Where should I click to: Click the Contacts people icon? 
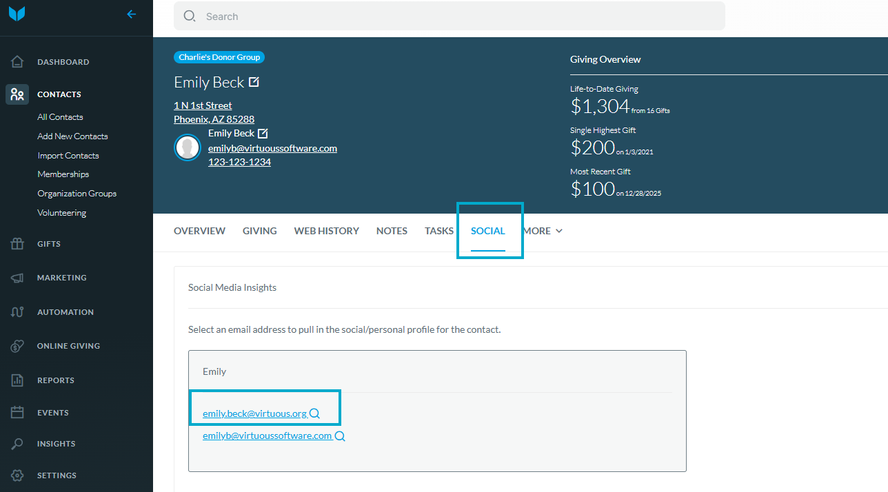(17, 94)
